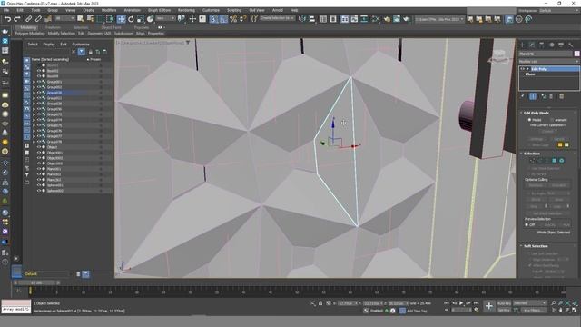Click the large plus set-keys button
581x327 pixels.
[x=489, y=306]
